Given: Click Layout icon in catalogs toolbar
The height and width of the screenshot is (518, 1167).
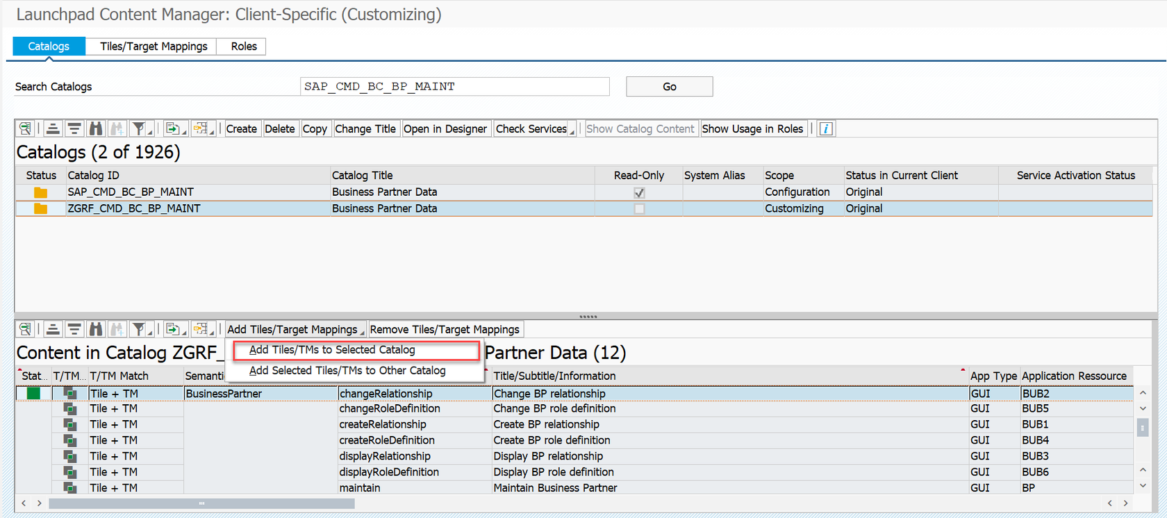Looking at the screenshot, I should tap(200, 128).
